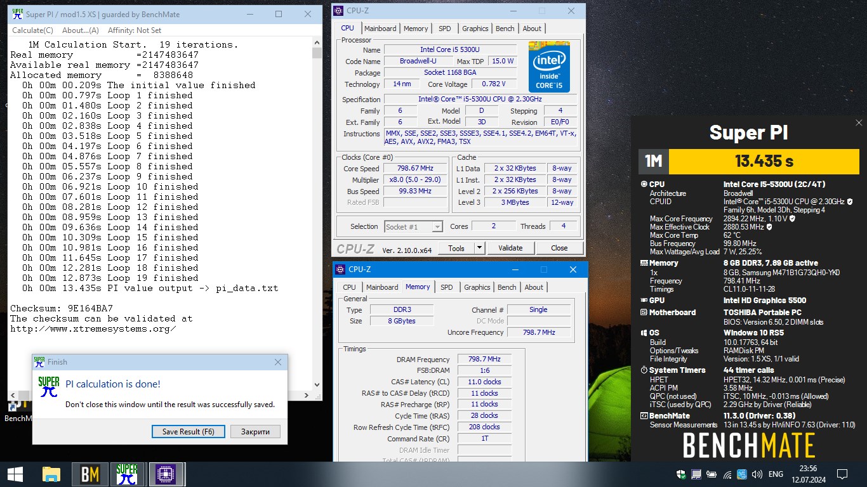Switch to Super PI via taskbar icon
Screen dimensions: 867x487
(x=128, y=474)
